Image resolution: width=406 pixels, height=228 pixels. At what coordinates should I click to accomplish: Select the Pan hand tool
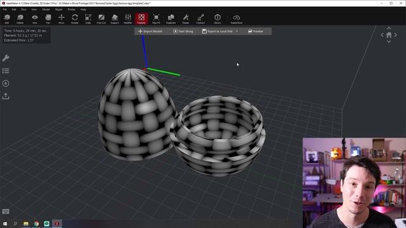coord(48,19)
